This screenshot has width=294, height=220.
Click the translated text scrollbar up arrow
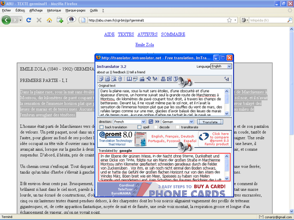[x=227, y=156]
